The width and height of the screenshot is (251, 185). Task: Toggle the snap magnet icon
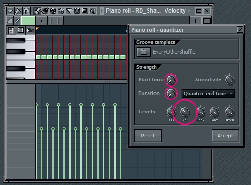26,11
